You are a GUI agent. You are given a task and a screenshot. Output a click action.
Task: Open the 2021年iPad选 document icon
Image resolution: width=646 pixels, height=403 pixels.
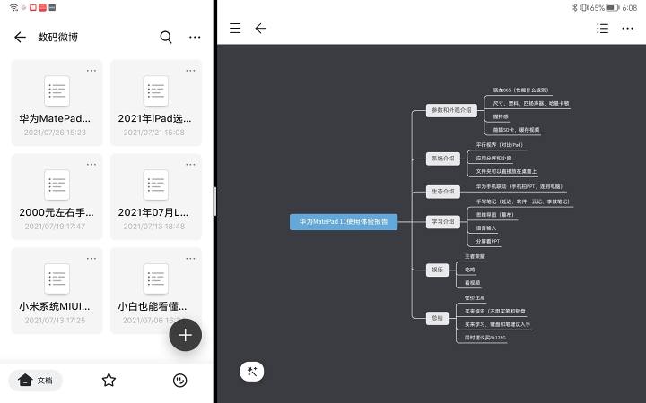[x=156, y=90]
